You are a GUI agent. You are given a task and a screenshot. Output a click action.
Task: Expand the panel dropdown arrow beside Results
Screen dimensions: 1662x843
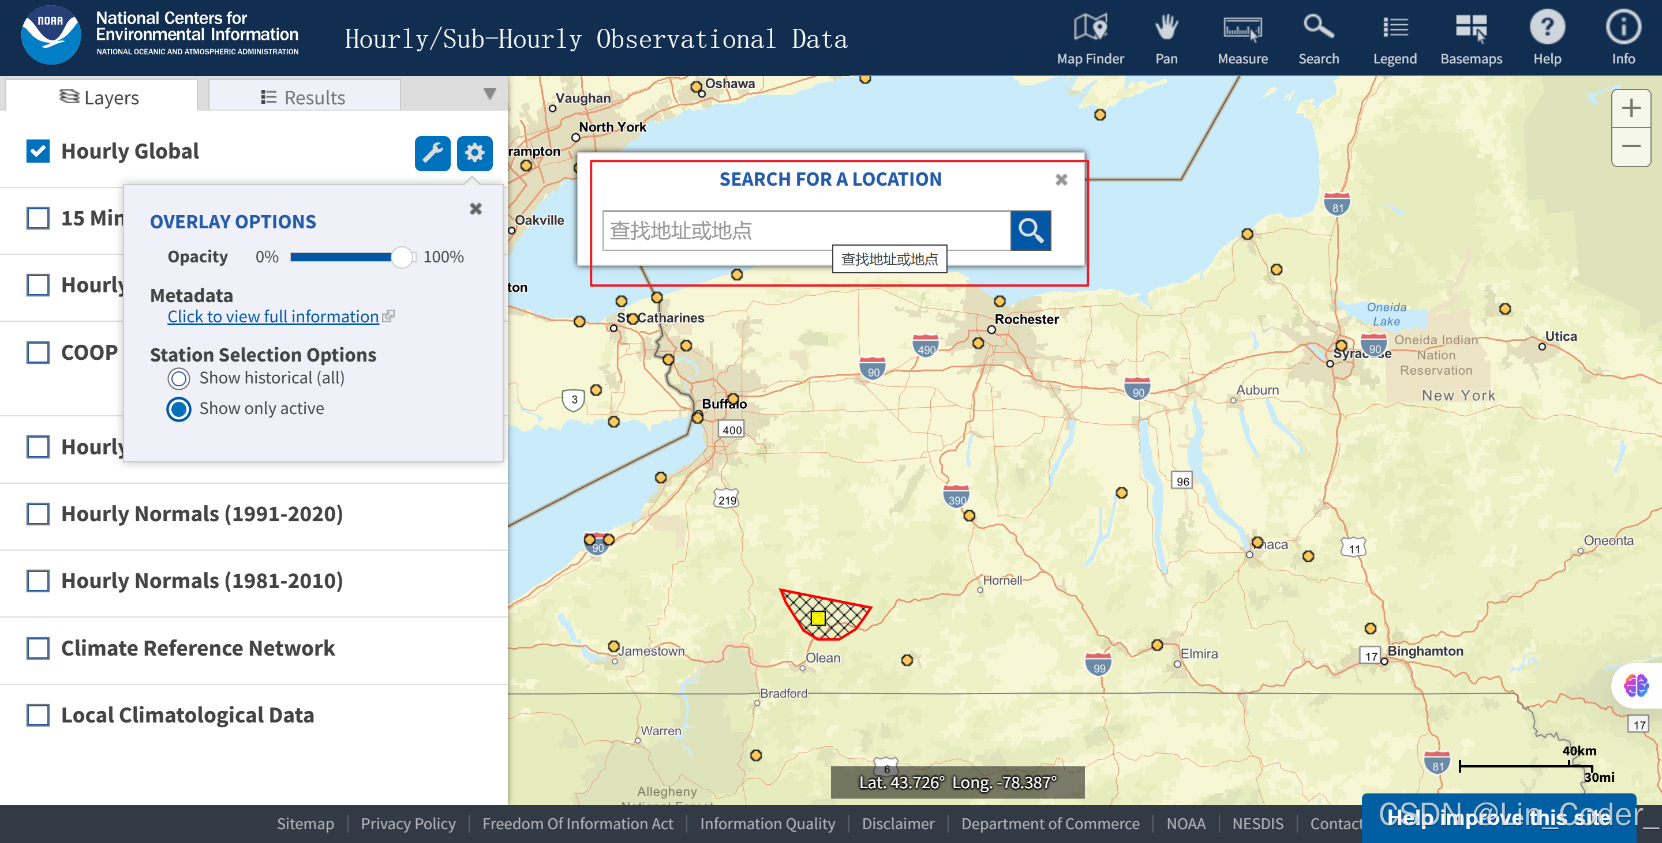coord(490,95)
